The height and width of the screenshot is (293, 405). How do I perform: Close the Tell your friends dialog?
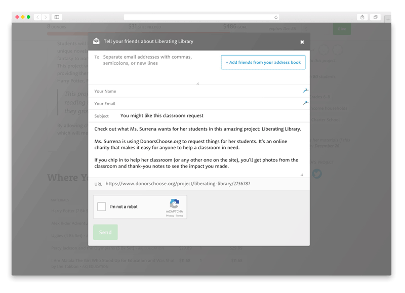[302, 42]
